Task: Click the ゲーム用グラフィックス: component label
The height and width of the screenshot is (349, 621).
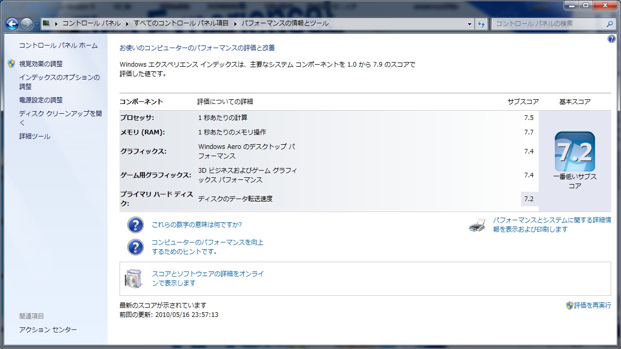Action: pos(156,175)
